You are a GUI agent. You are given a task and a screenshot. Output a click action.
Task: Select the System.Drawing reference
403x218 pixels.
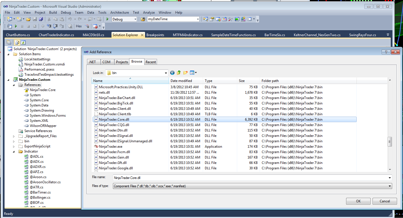point(42,110)
